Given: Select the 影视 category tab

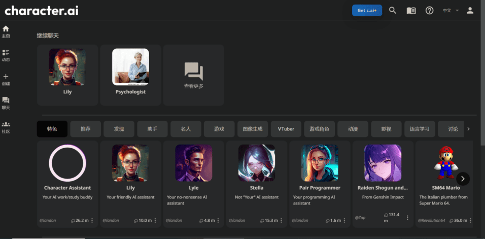Looking at the screenshot, I should tap(387, 129).
